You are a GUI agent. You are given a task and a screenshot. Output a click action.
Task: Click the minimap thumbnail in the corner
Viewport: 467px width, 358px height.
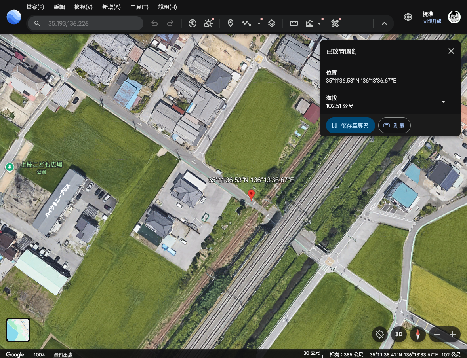[18, 330]
